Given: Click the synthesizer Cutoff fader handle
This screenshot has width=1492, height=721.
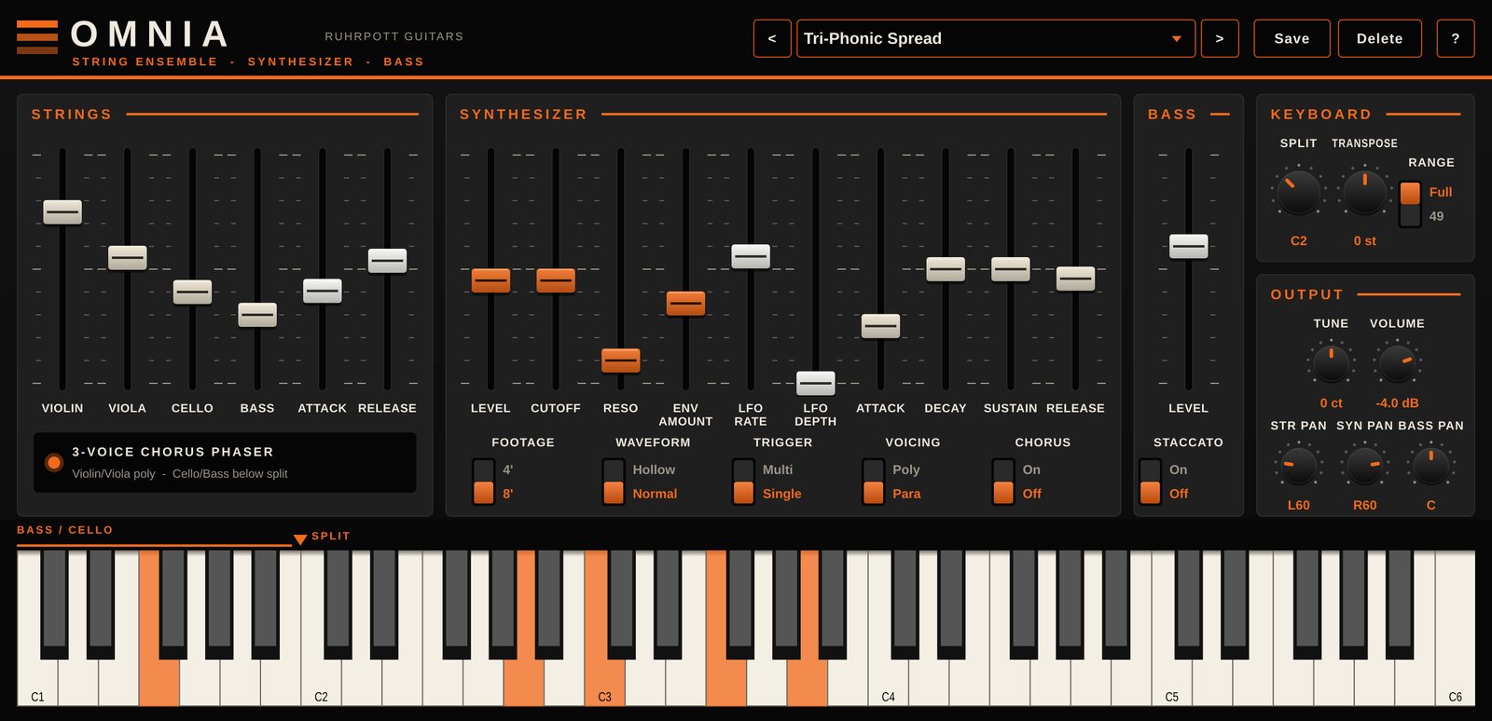Looking at the screenshot, I should 556,280.
